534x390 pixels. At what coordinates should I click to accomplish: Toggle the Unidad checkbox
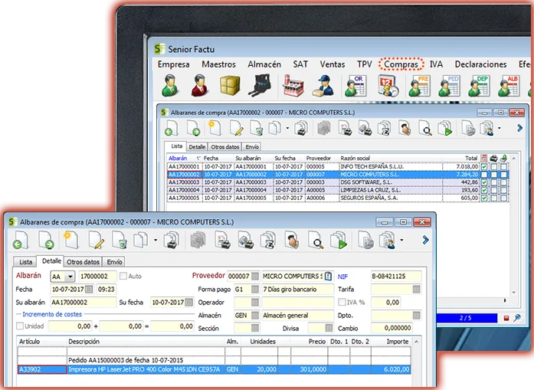[20, 326]
